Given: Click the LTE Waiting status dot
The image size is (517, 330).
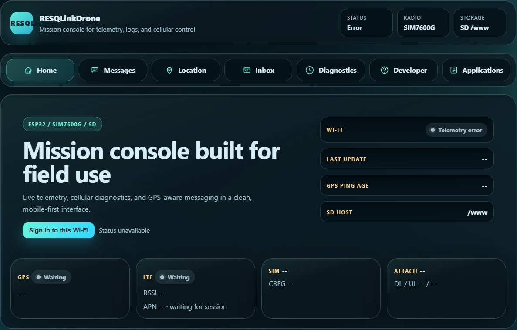Looking at the screenshot, I should 162,277.
